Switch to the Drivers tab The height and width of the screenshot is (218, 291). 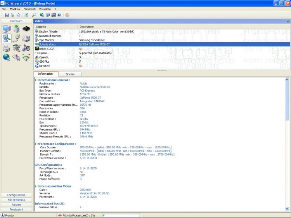pyautogui.click(x=70, y=74)
